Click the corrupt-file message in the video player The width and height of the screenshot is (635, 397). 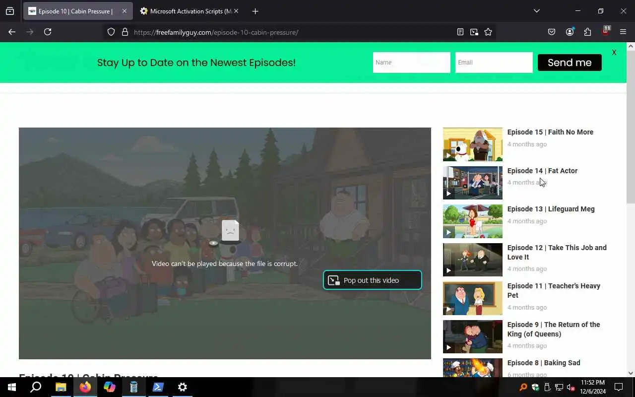pyautogui.click(x=225, y=264)
